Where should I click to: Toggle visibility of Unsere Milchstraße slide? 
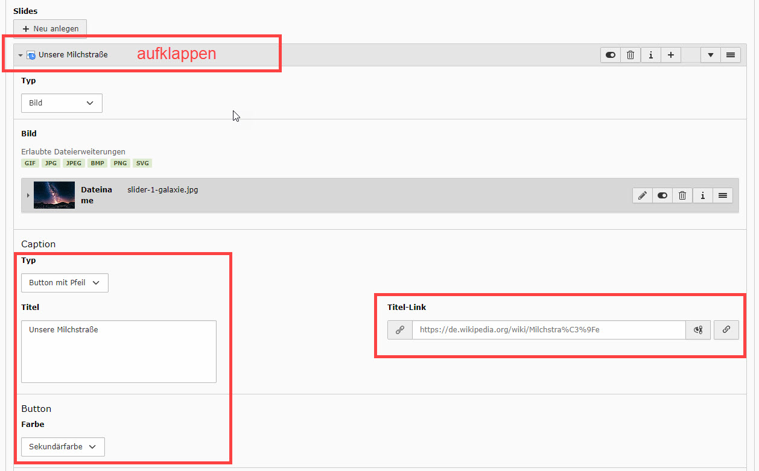611,55
